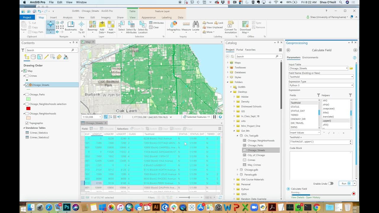
Task: Click the Pause labeling button
Action: click(208, 23)
